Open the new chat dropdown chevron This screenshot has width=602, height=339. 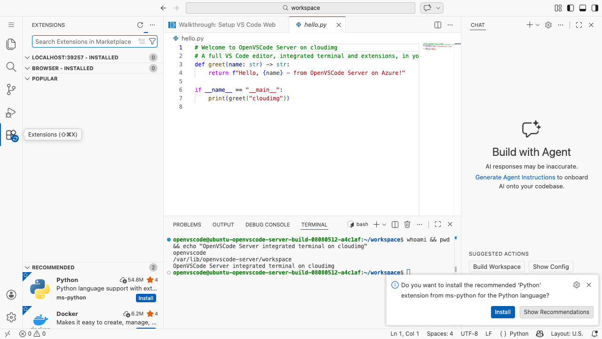(538, 25)
